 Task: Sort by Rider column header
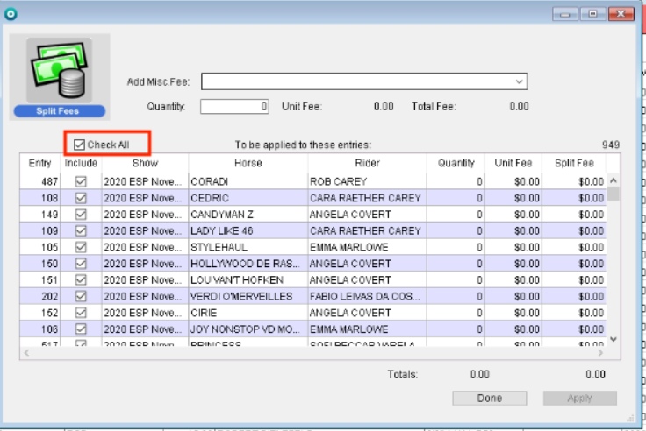click(367, 163)
